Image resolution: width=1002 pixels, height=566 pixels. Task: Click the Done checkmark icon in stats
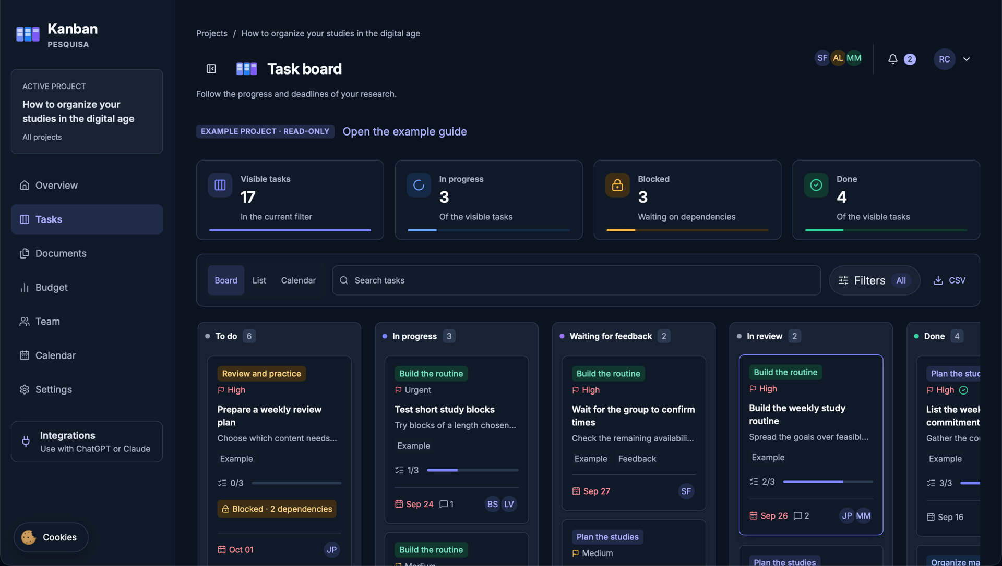tap(816, 185)
